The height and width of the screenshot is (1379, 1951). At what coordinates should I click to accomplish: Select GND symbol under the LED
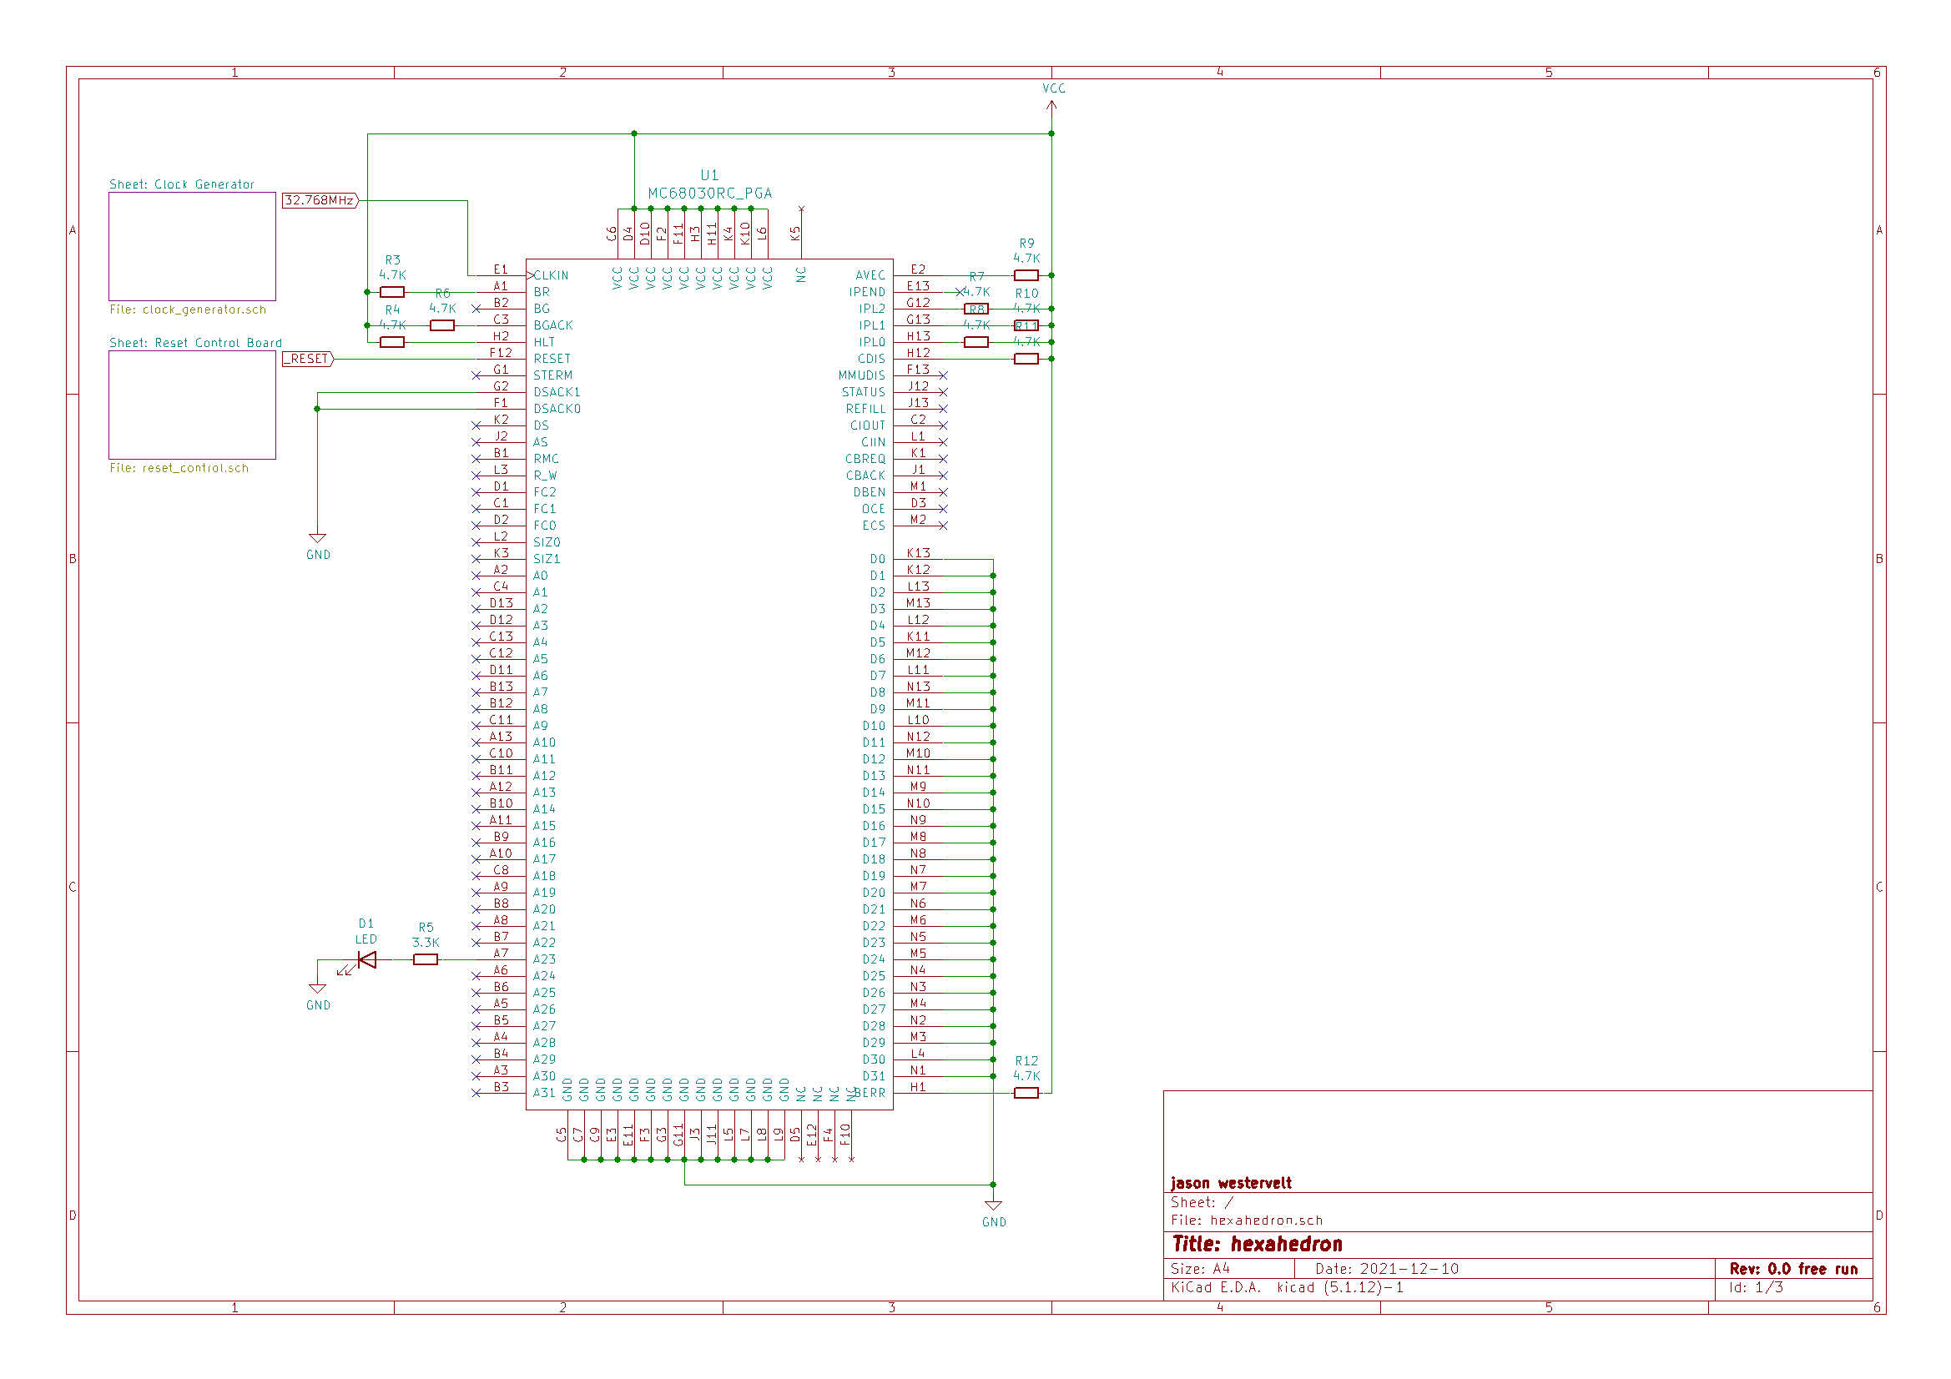[x=318, y=989]
